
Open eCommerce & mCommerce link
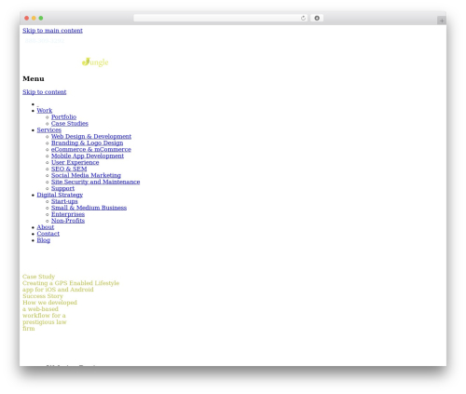click(91, 150)
